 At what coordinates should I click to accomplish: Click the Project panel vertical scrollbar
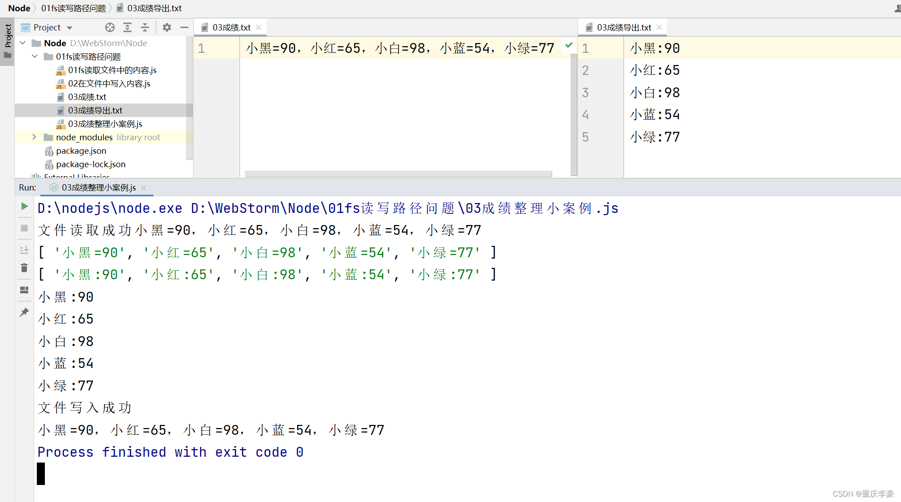click(189, 98)
